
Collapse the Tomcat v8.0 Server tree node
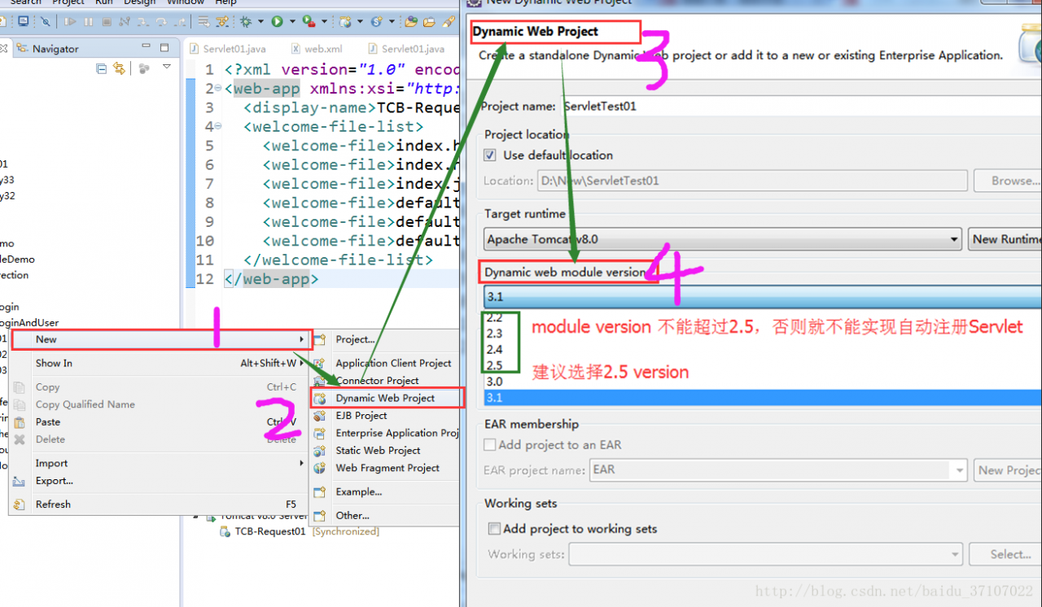coord(195,516)
